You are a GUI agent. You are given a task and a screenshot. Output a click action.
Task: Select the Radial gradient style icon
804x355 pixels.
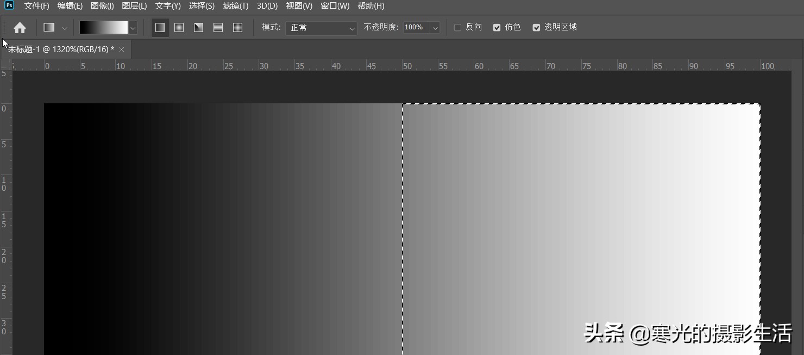(179, 27)
